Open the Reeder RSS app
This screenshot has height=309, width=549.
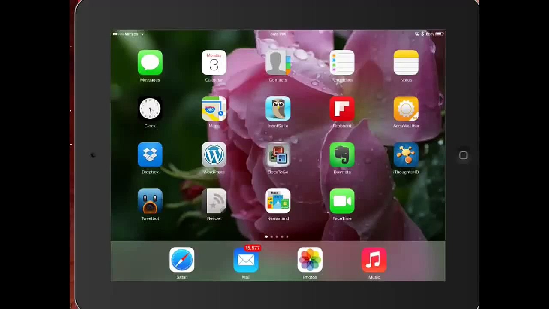click(x=214, y=201)
